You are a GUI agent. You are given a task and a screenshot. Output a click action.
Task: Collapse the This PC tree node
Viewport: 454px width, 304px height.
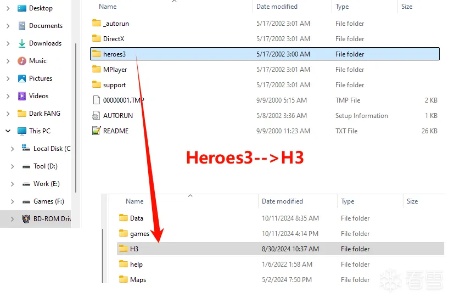pyautogui.click(x=8, y=131)
